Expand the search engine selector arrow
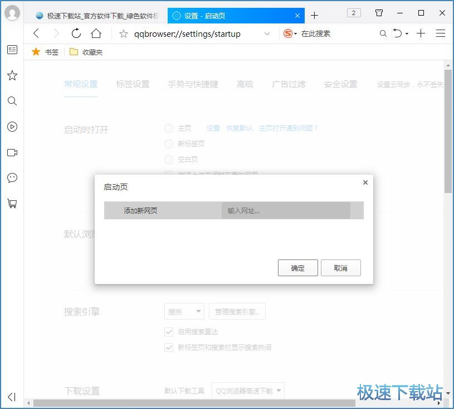This screenshot has width=454, height=409. click(x=295, y=34)
